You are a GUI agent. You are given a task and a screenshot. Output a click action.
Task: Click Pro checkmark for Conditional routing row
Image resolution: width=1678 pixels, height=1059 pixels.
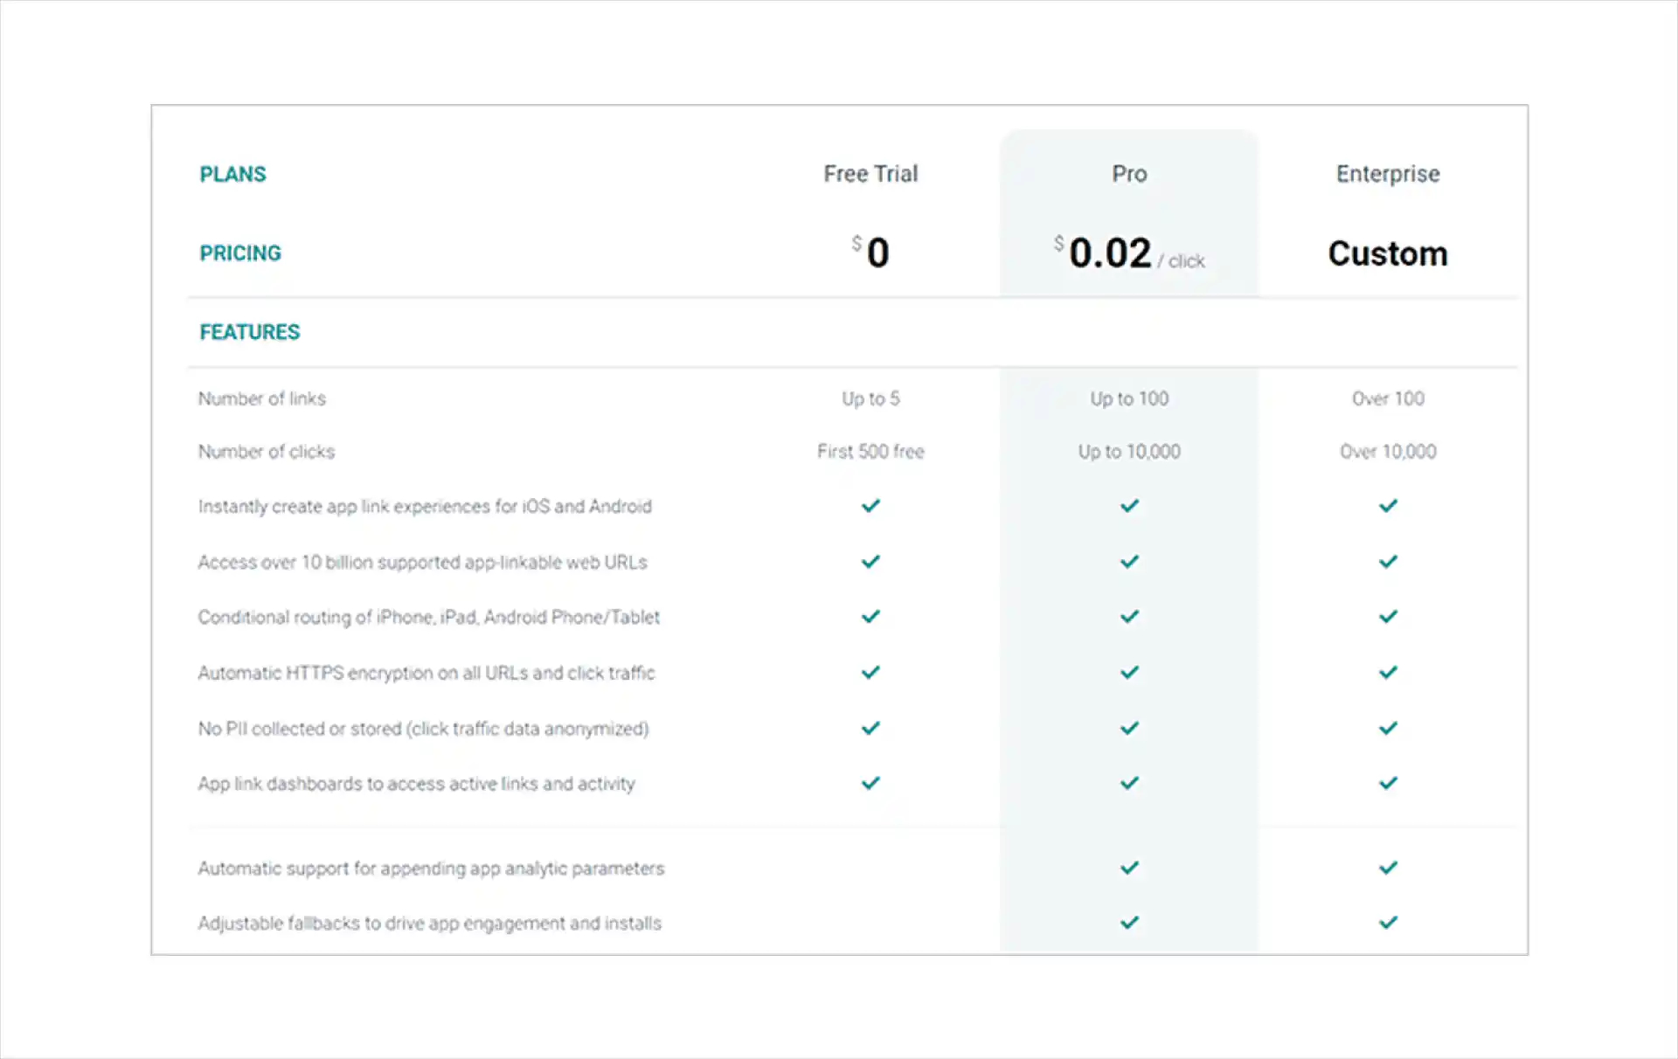pos(1129,617)
